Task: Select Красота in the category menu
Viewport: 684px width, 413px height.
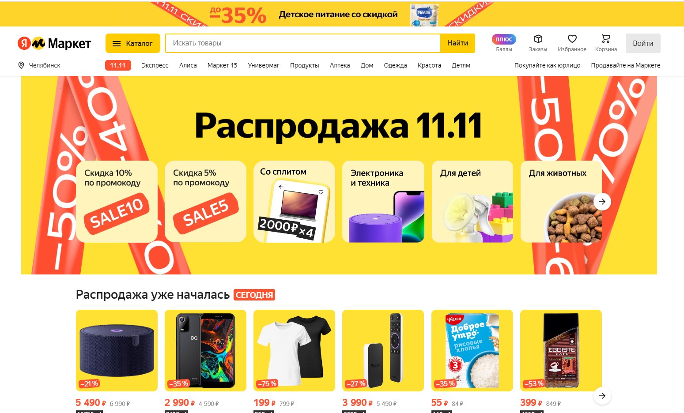Action: [x=429, y=65]
